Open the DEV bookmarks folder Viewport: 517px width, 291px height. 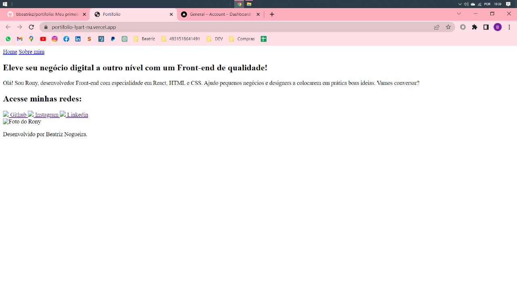pyautogui.click(x=214, y=39)
